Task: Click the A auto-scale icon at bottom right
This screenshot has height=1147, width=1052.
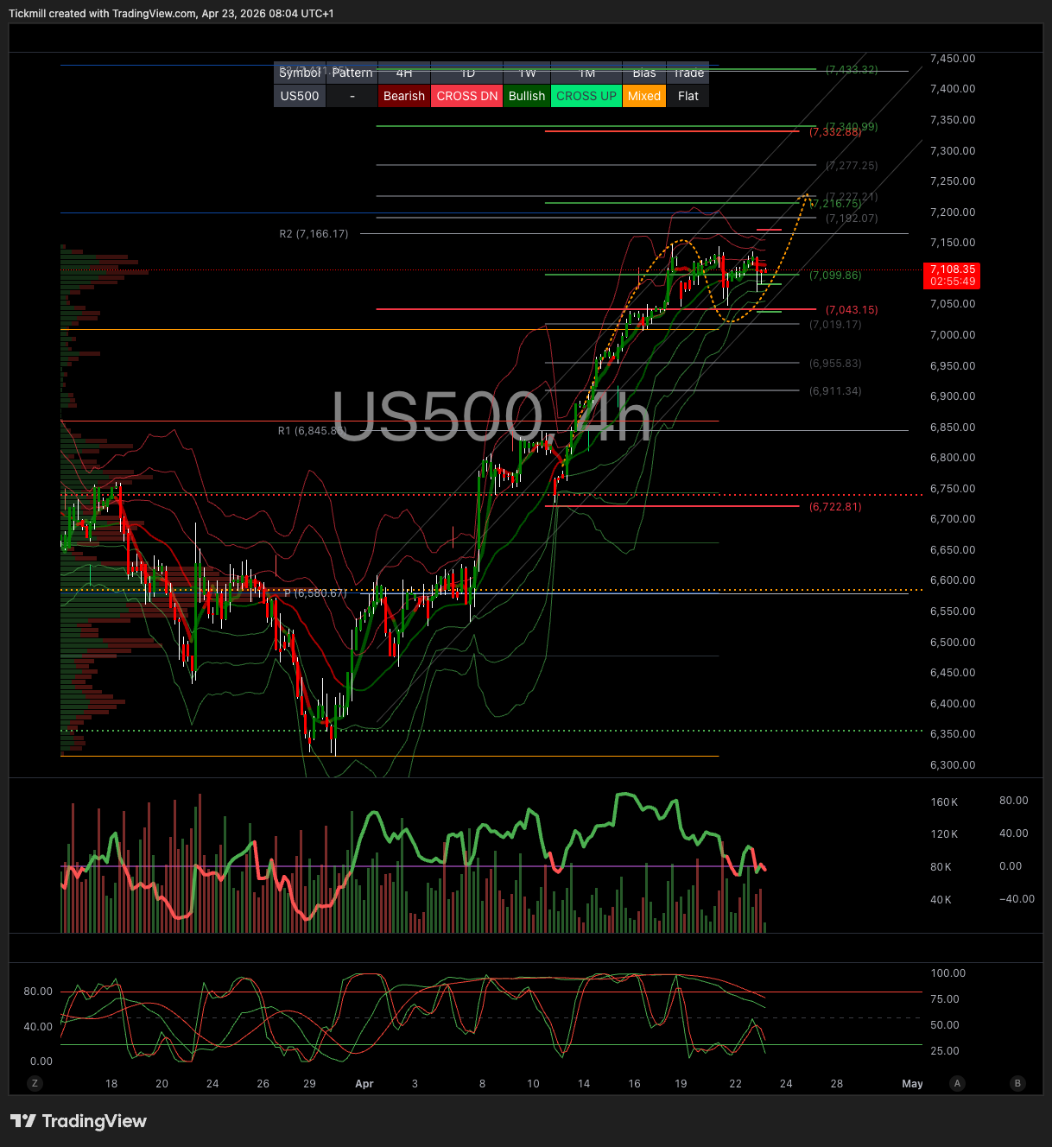Action: [x=956, y=1083]
